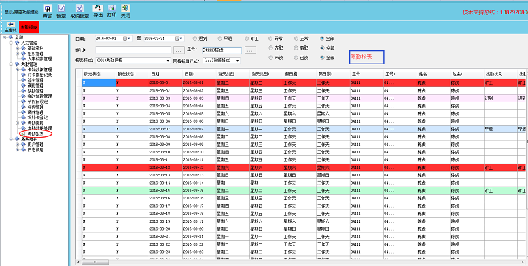This screenshot has width=528, height=266.
Task: Click the 迟到 cell in 2016-03-03 row
Action: tap(500, 98)
